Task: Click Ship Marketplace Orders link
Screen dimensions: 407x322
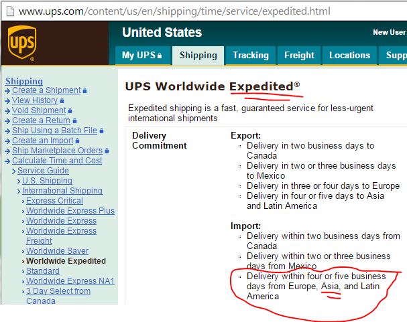Action: [57, 151]
